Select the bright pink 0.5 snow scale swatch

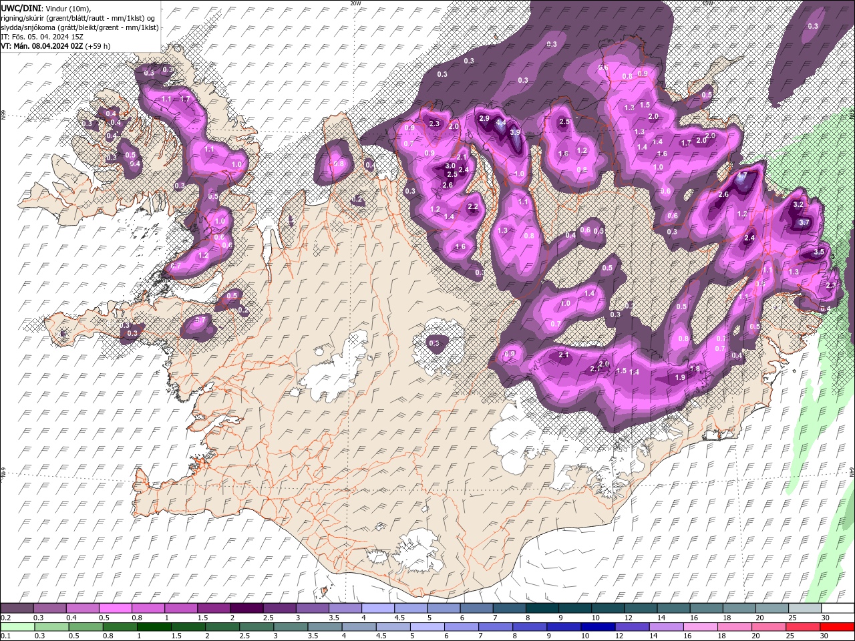coord(115,608)
